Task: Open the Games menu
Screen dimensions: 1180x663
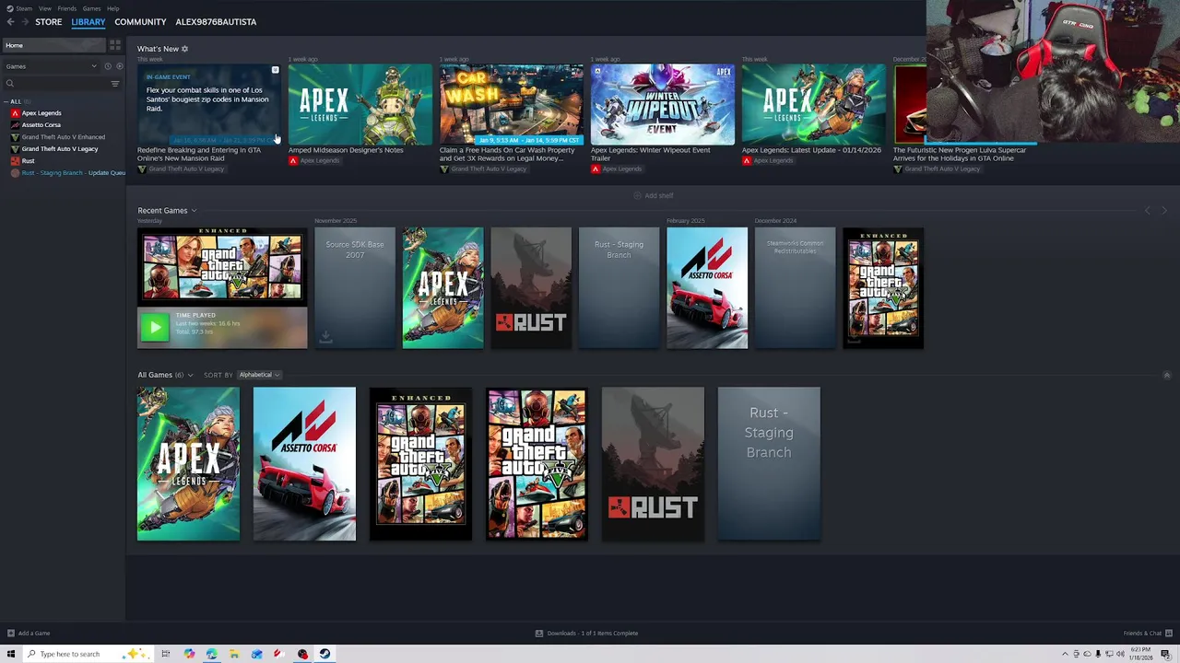Action: pos(91,8)
